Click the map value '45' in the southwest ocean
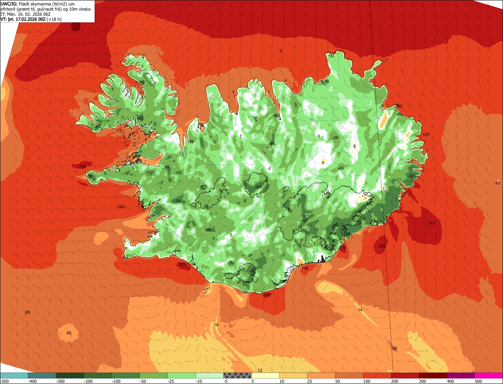This screenshot has width=503, height=384. click(69, 333)
